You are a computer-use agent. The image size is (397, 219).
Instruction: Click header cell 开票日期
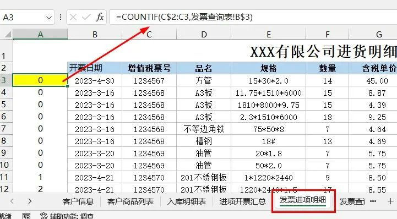coord(95,68)
